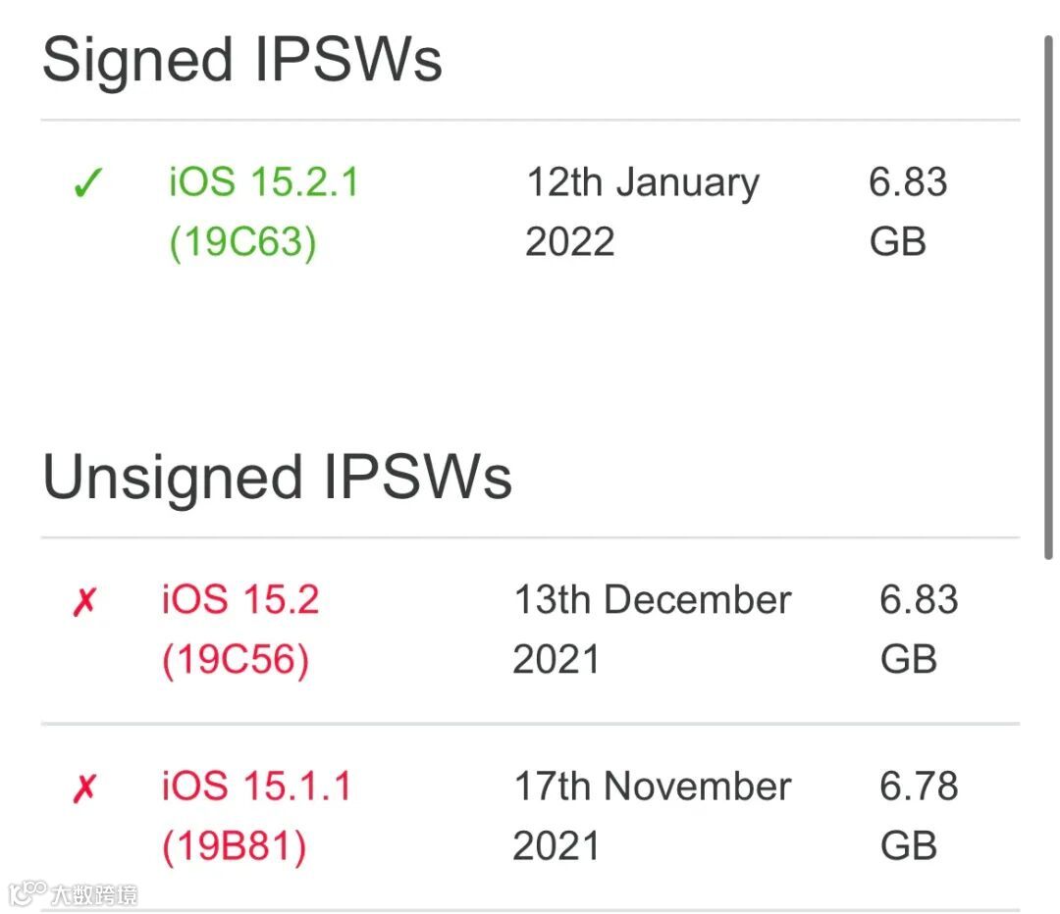Click build number (19B81)

click(235, 846)
